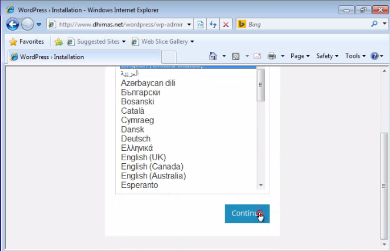The image size is (390, 251).
Task: Expand the Home button dropdown arrow
Action: click(224, 56)
